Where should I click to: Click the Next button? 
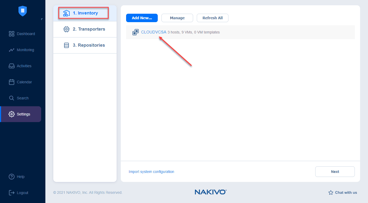tap(335, 172)
